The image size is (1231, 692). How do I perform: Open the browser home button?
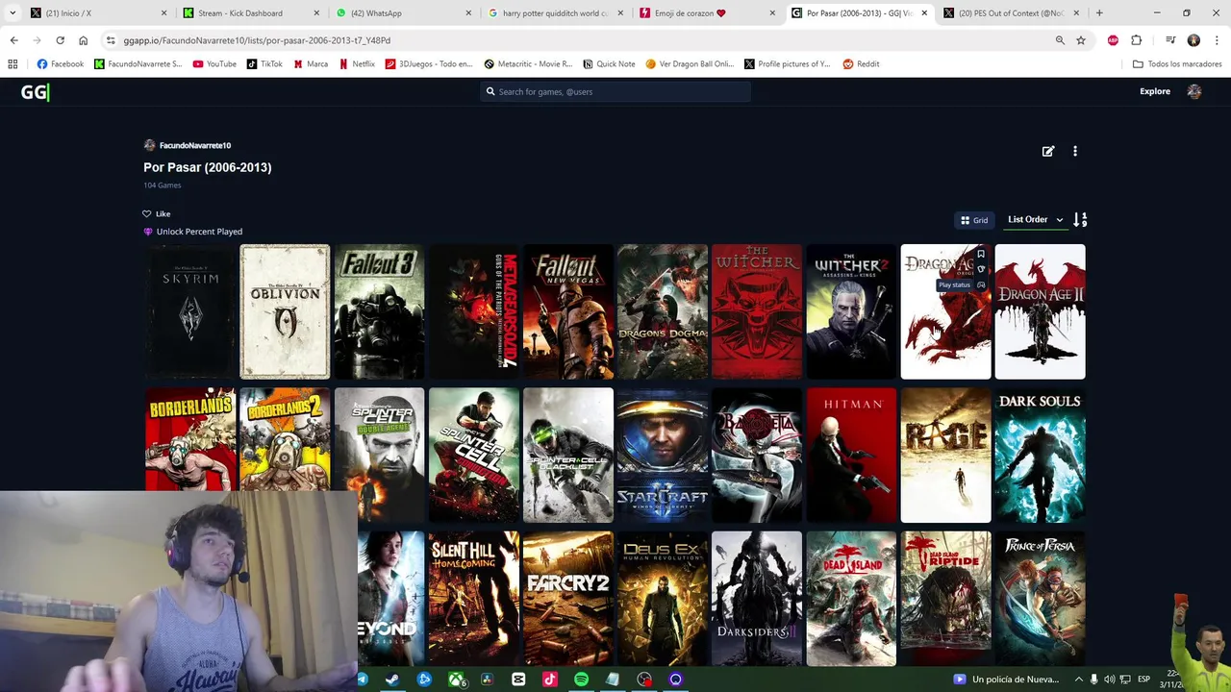[x=83, y=40]
